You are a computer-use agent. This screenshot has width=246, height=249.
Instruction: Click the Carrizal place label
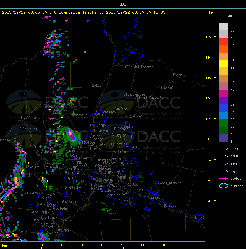(x=88, y=198)
